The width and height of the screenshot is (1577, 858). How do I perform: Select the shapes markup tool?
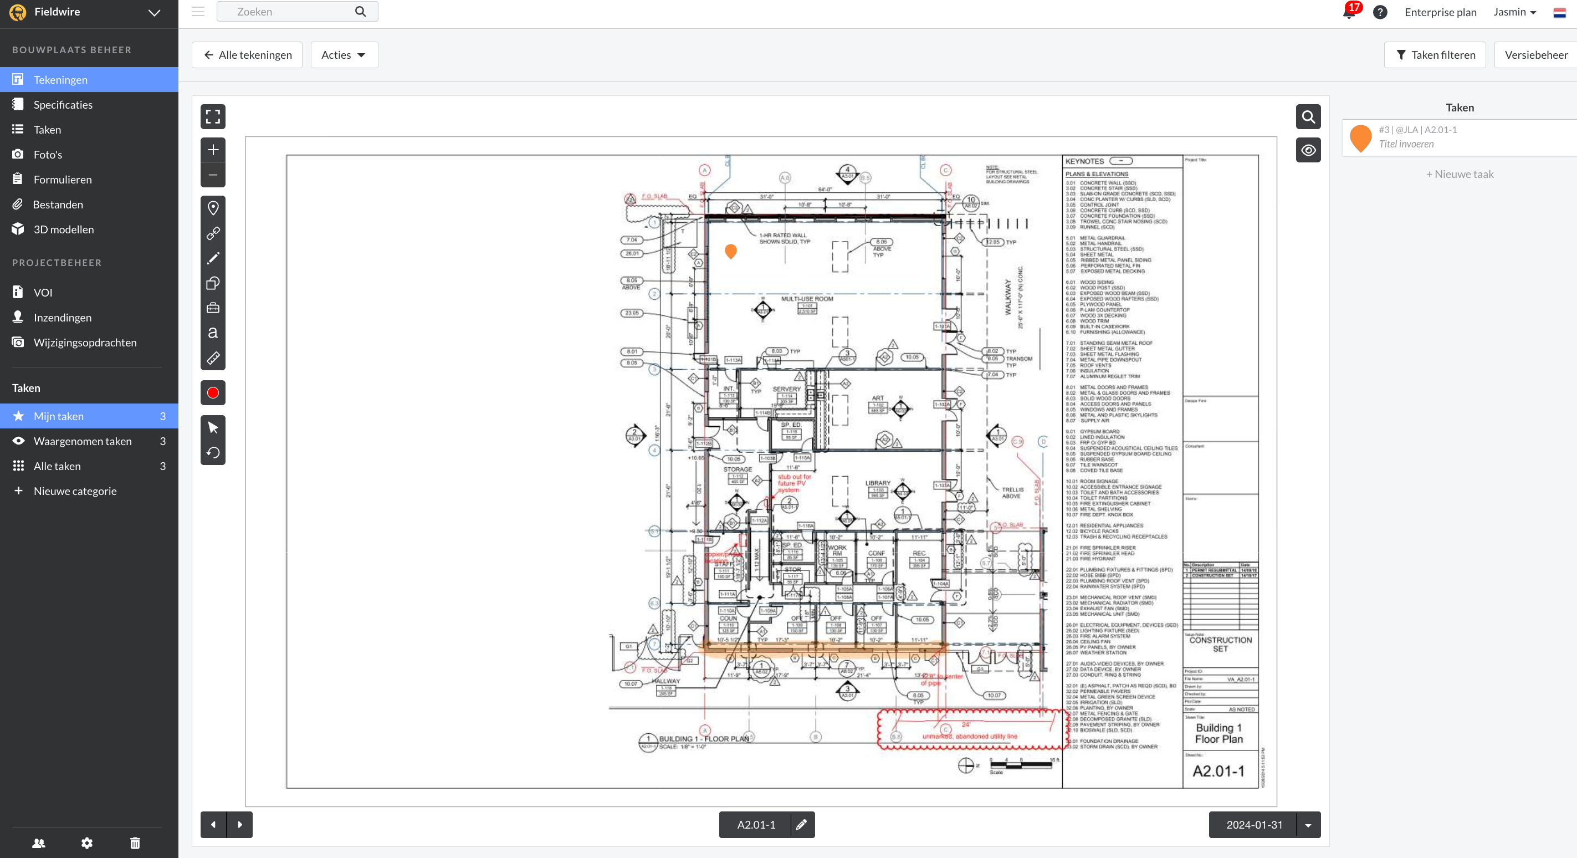point(212,283)
